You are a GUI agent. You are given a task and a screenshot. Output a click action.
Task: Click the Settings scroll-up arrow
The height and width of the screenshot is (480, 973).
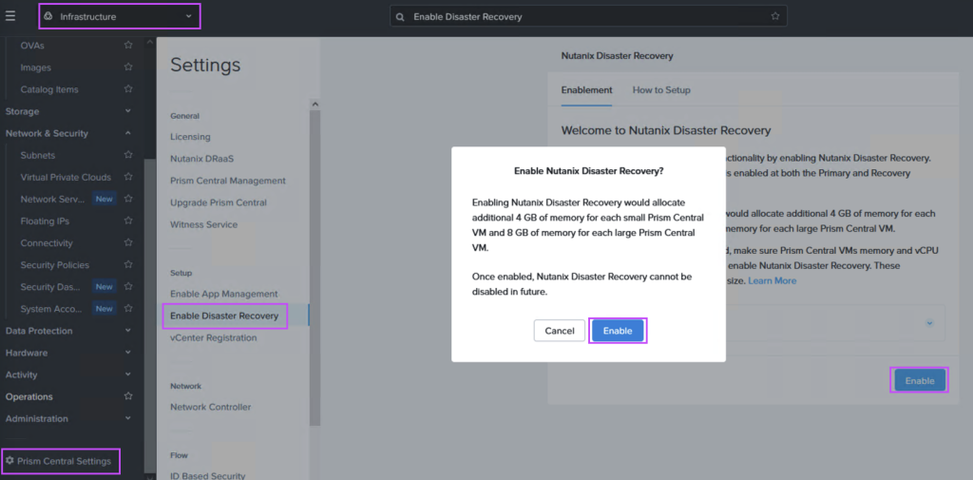tap(314, 105)
